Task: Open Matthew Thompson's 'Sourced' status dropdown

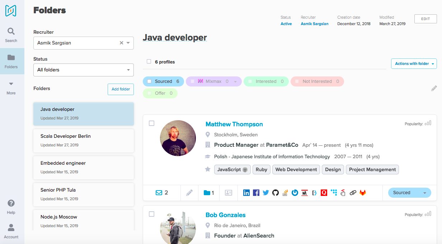Action: (x=409, y=193)
